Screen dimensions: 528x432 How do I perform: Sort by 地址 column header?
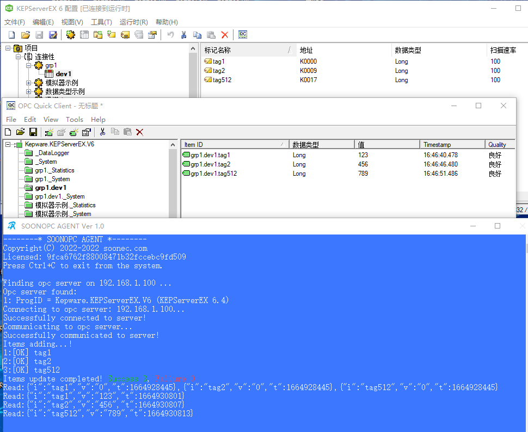pos(344,50)
